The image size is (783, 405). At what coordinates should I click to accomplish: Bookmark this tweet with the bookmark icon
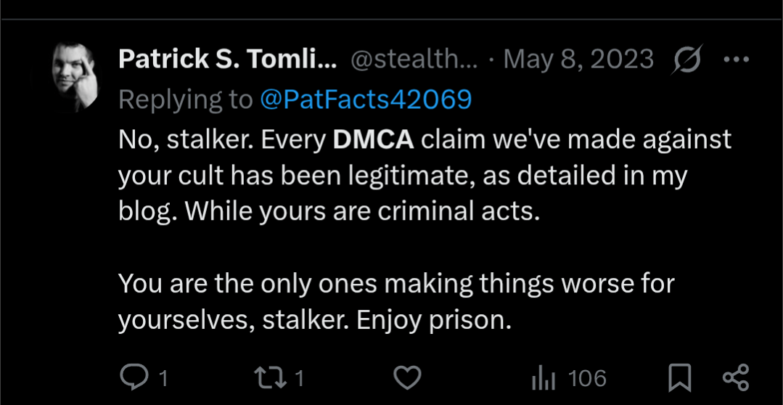point(680,378)
